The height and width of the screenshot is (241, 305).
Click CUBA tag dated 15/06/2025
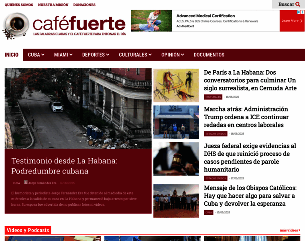(x=209, y=212)
